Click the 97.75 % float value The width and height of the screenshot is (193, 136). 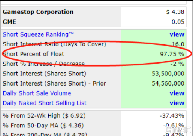tap(172, 54)
